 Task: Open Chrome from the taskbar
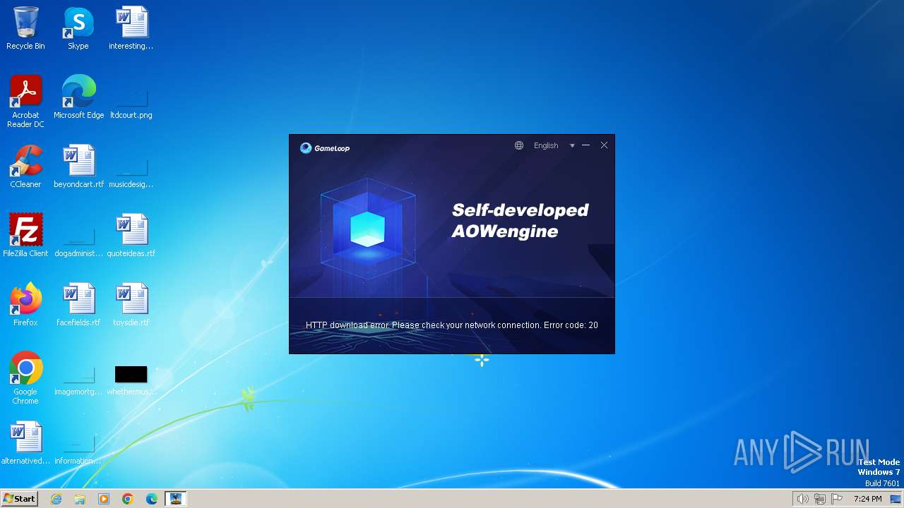[x=128, y=499]
